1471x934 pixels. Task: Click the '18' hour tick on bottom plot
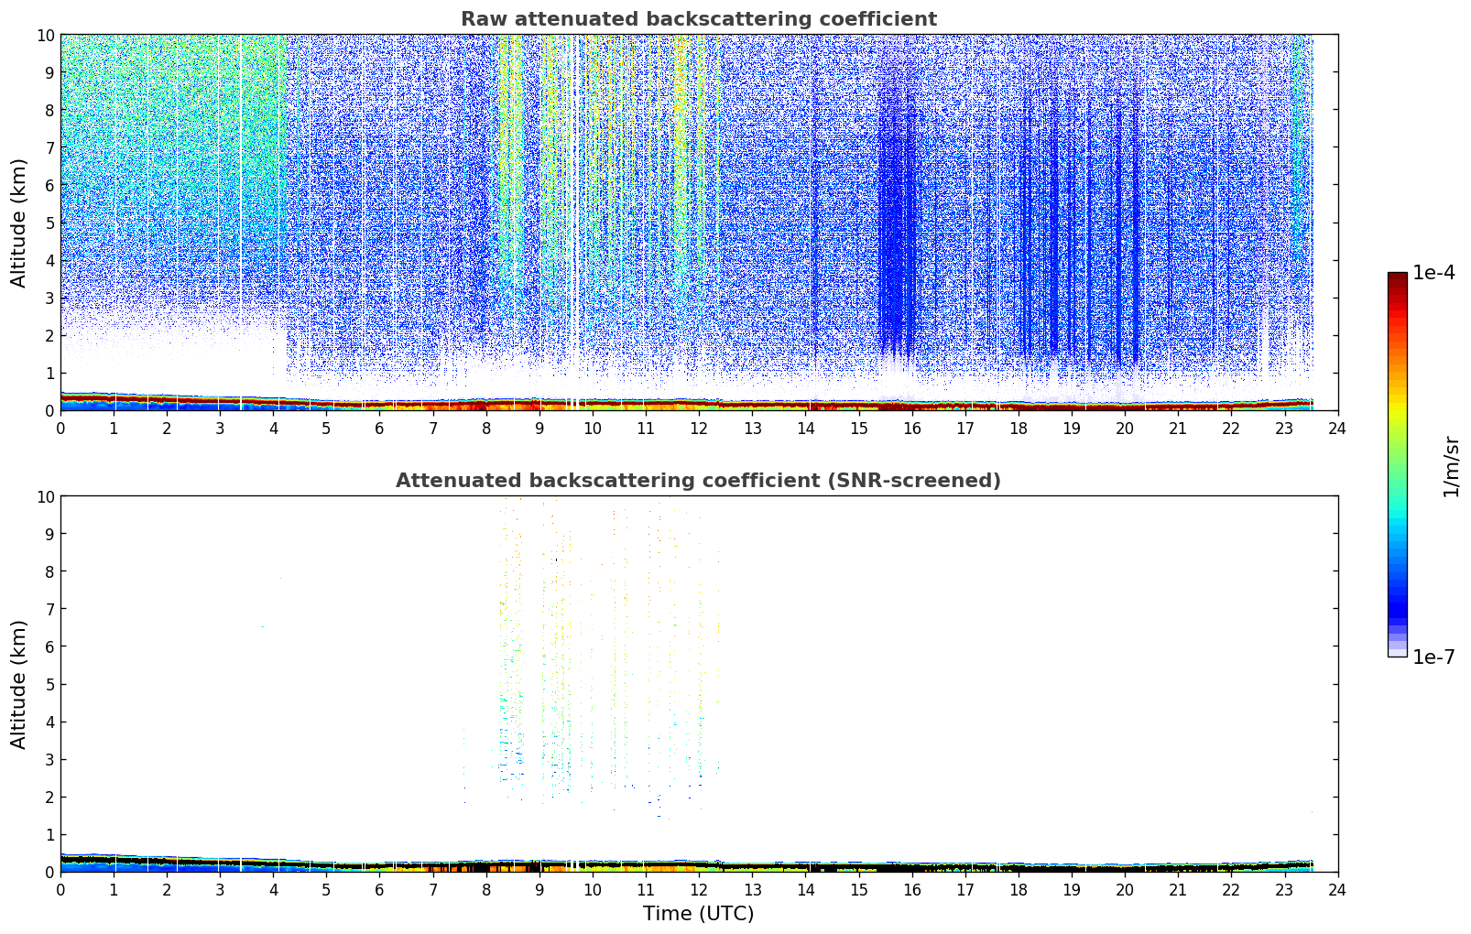click(x=1019, y=890)
